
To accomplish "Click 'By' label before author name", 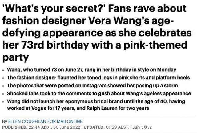I will (5, 121).
